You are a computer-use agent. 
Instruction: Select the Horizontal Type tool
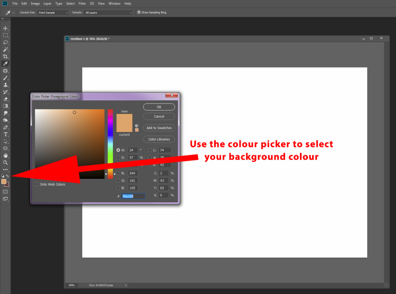6,134
